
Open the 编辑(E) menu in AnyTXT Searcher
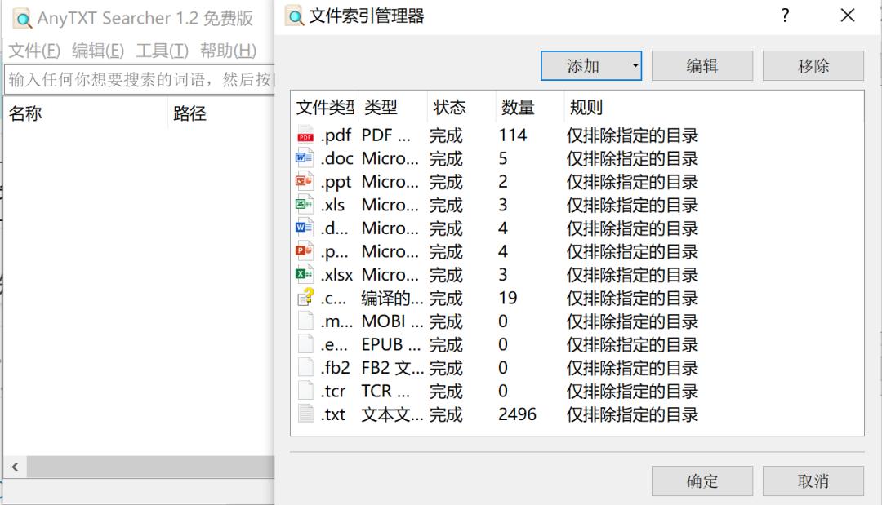[x=98, y=51]
